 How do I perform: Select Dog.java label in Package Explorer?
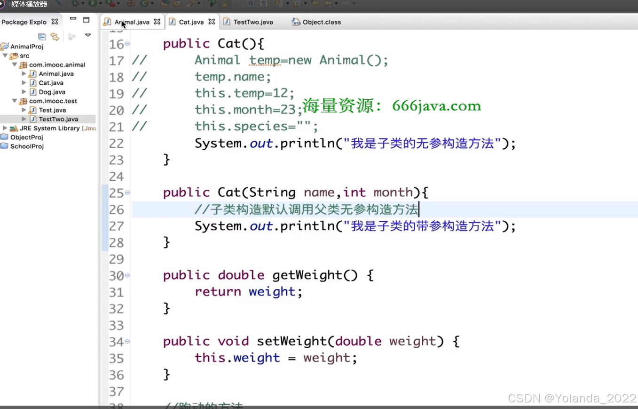52,92
